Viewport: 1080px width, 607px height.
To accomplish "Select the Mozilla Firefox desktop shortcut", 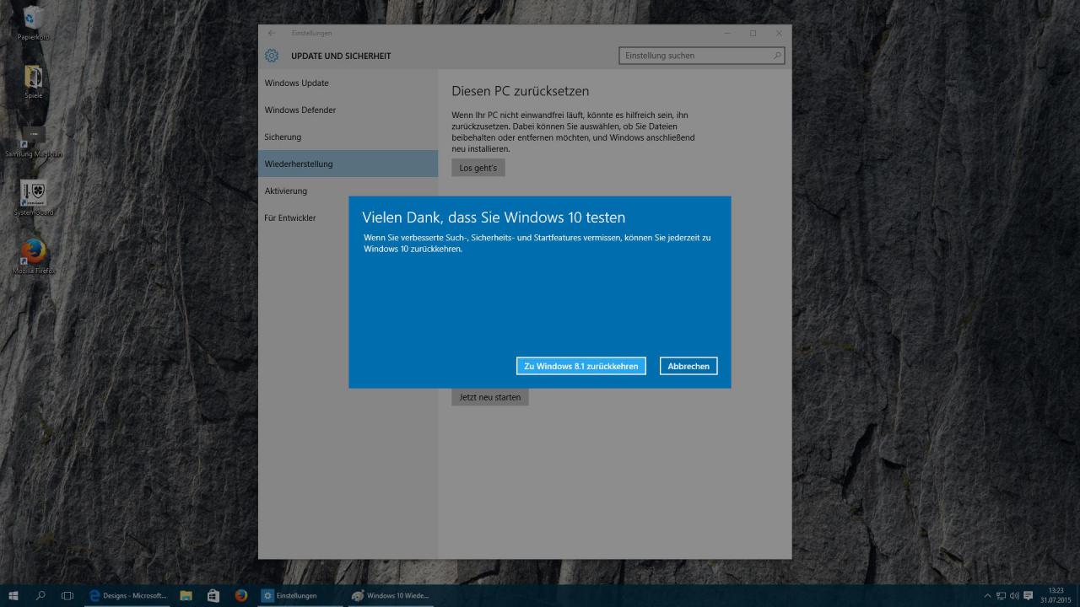I will (x=34, y=257).
